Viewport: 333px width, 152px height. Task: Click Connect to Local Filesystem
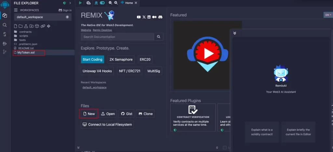pos(107,124)
